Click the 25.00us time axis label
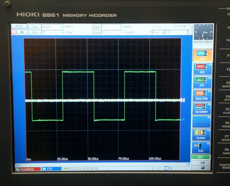 point(62,159)
